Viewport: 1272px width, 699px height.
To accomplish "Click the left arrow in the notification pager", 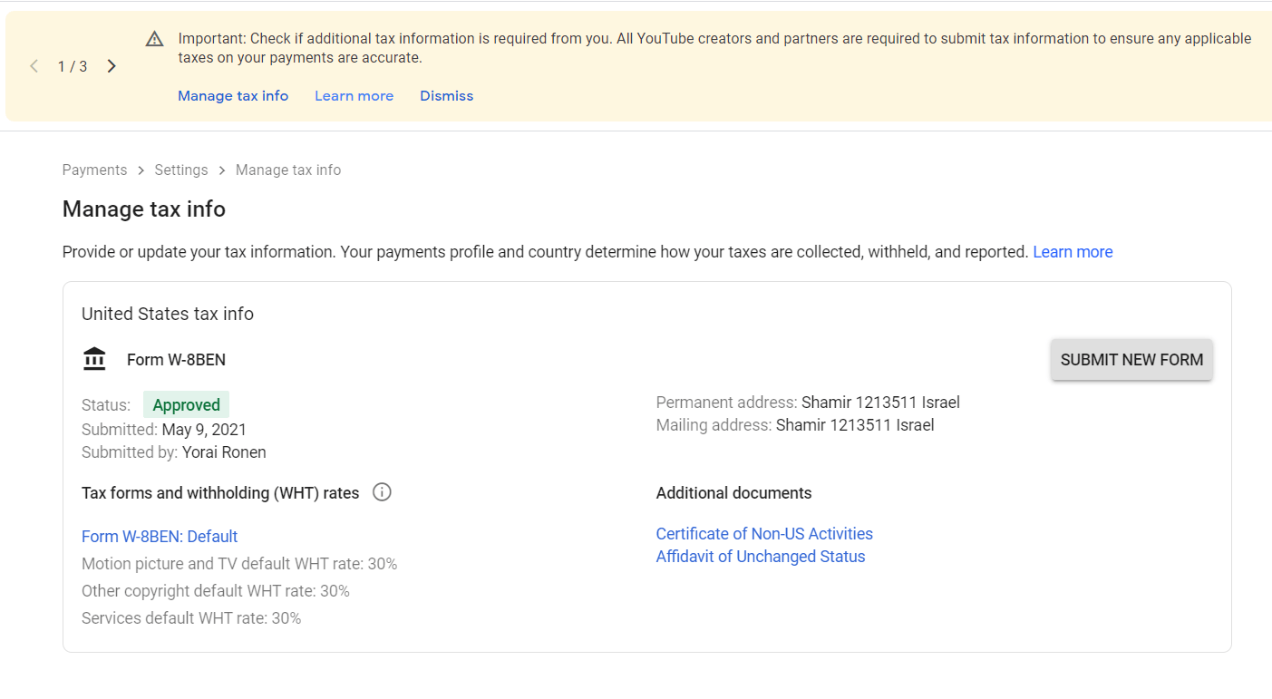I will tap(34, 65).
